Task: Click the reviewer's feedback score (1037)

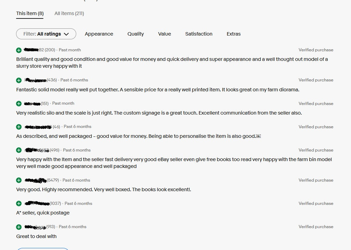Action: click(x=55, y=203)
